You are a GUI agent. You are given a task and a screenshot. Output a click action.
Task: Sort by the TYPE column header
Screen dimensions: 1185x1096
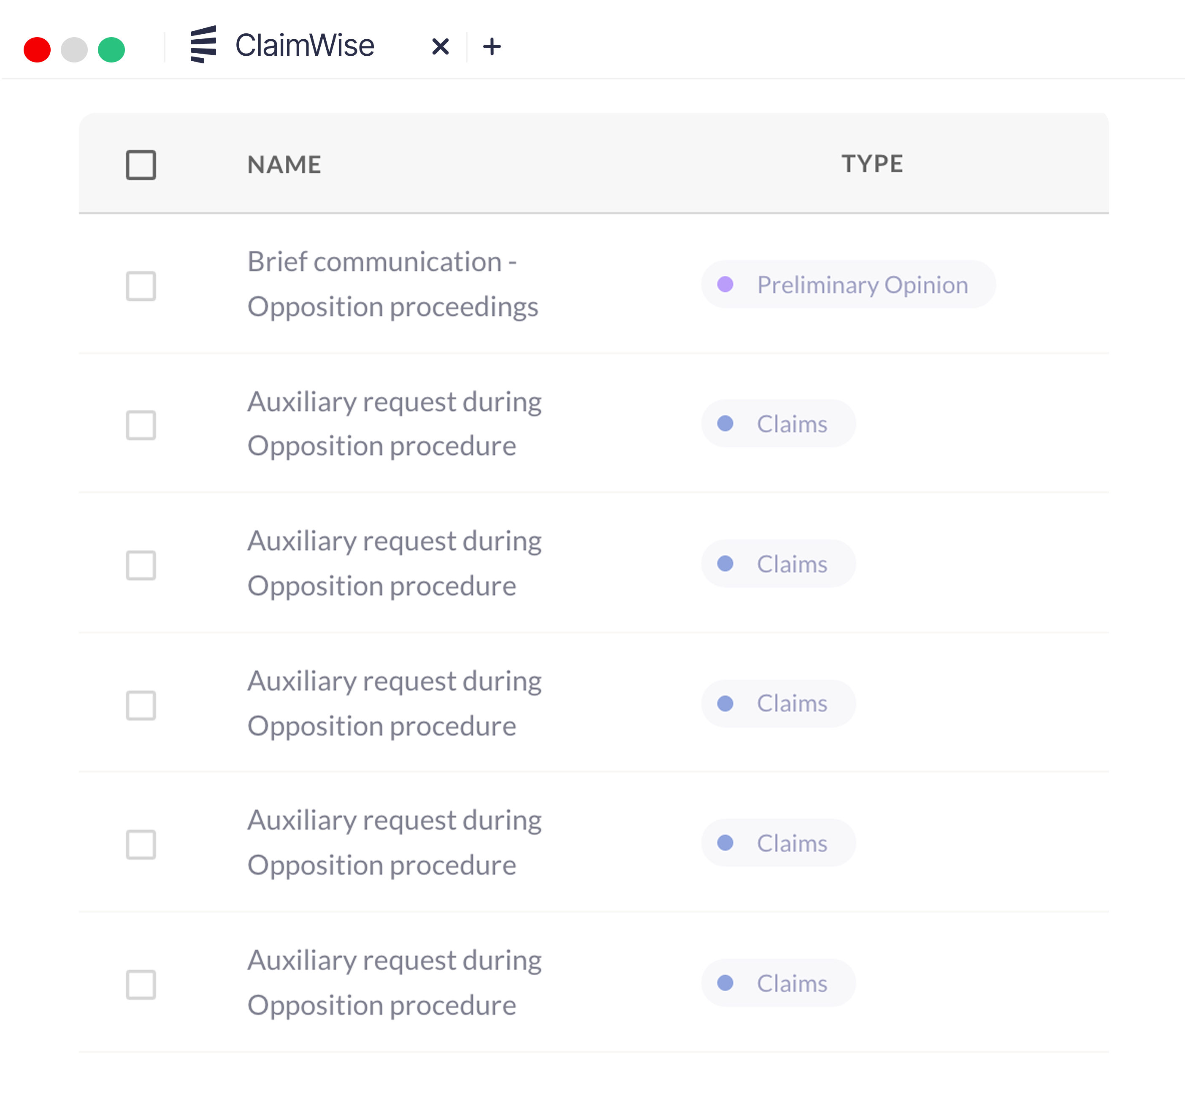872,164
